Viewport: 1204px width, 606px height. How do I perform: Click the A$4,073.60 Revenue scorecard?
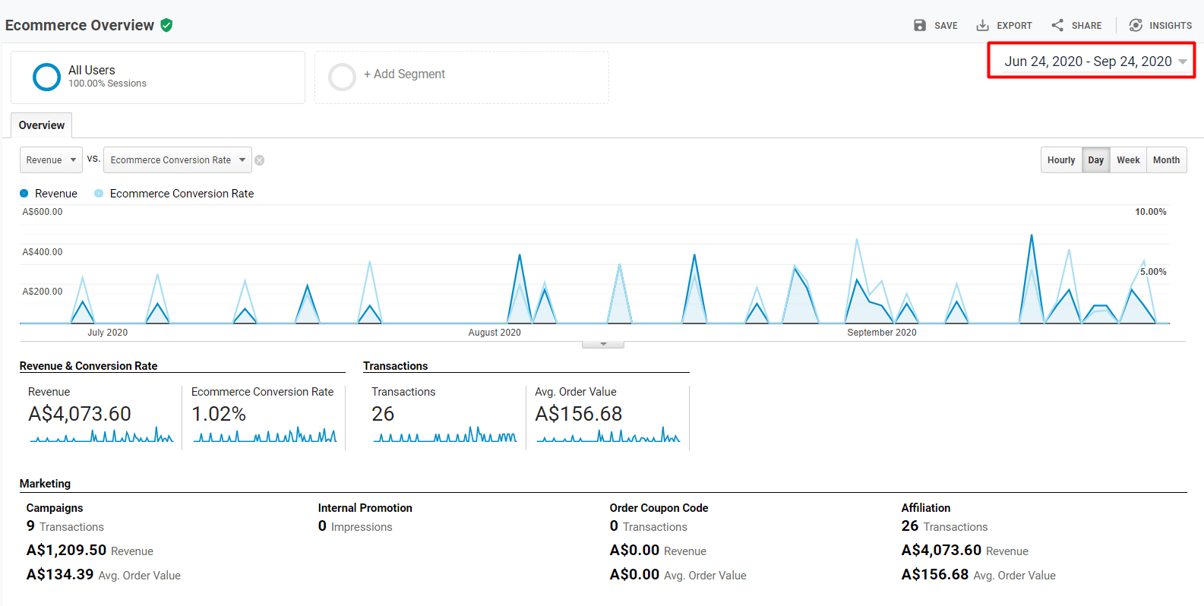tap(80, 414)
